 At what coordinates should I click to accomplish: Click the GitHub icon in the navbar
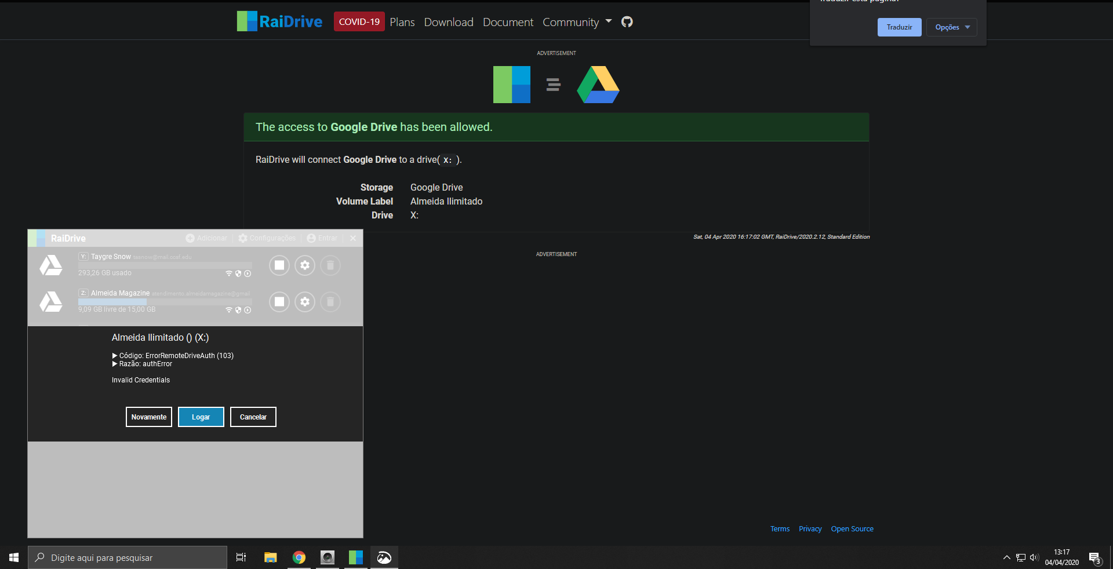pos(627,22)
